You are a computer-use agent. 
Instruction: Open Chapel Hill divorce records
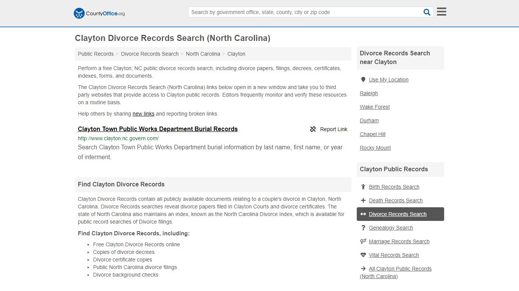click(373, 134)
